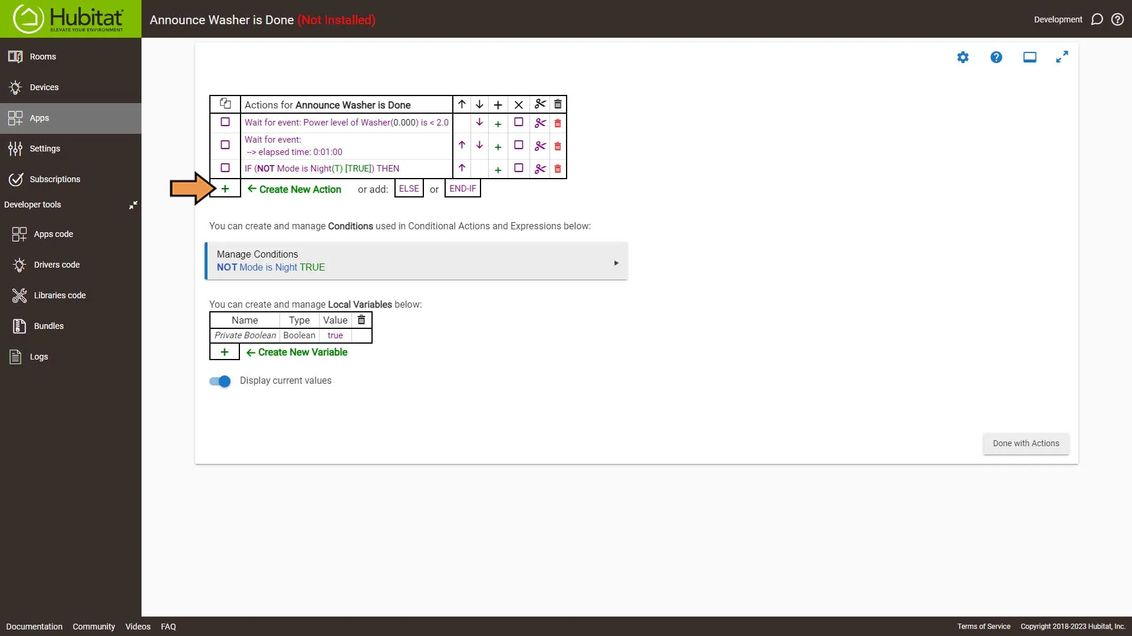
Task: Click the local variables trash icon
Action: tap(361, 319)
